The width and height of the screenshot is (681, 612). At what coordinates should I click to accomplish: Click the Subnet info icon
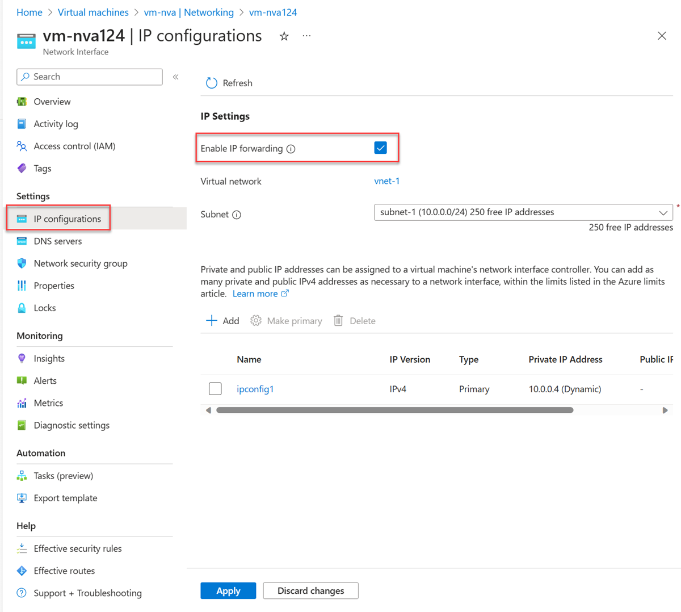pos(237,215)
